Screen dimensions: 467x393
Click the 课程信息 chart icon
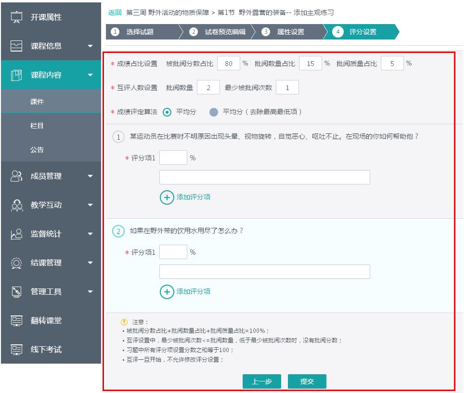[17, 46]
